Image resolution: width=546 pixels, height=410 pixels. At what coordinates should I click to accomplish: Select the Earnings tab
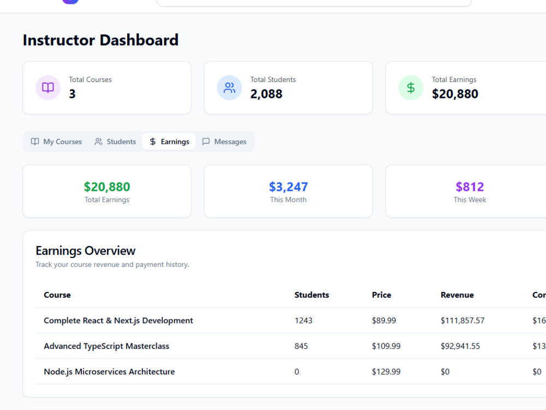tap(169, 142)
